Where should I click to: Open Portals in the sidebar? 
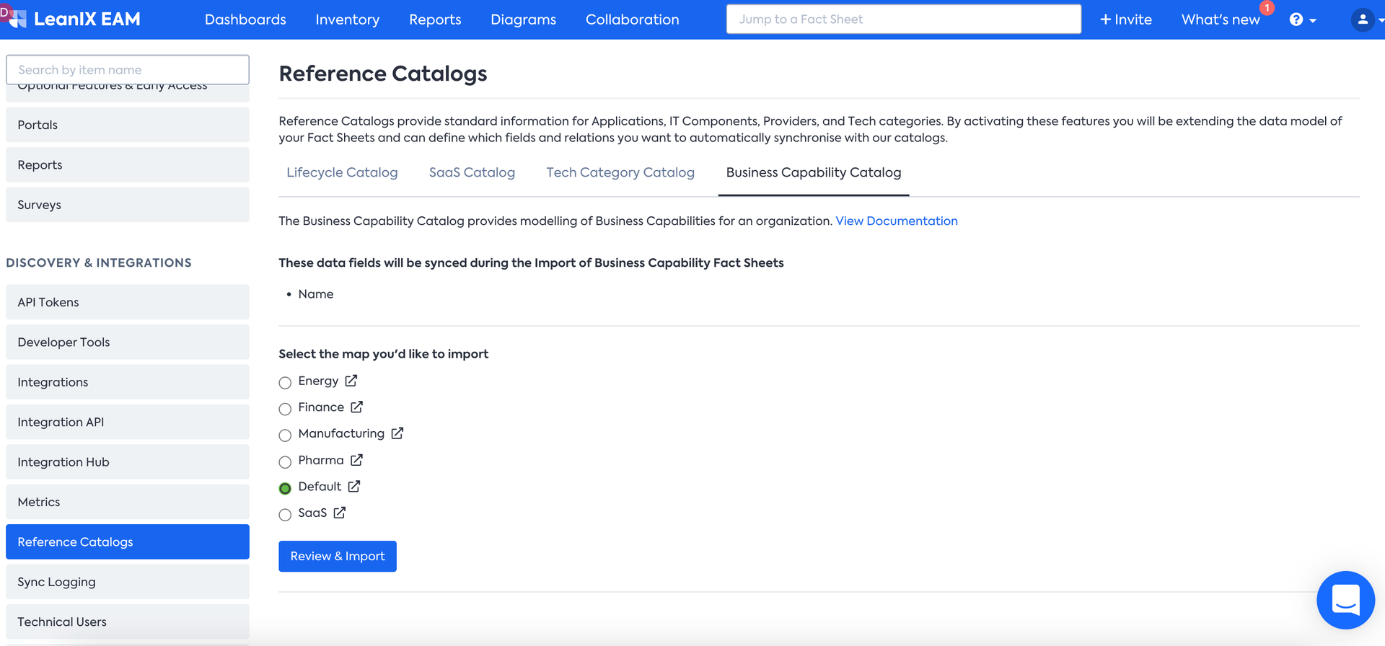[128, 125]
